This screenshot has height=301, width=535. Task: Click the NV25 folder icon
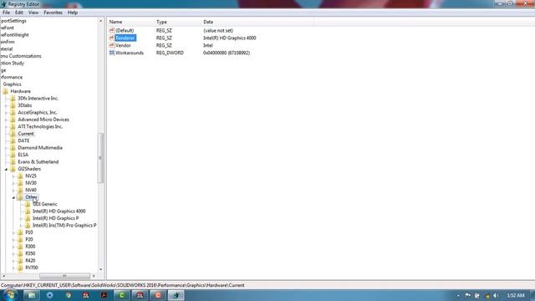pos(20,176)
